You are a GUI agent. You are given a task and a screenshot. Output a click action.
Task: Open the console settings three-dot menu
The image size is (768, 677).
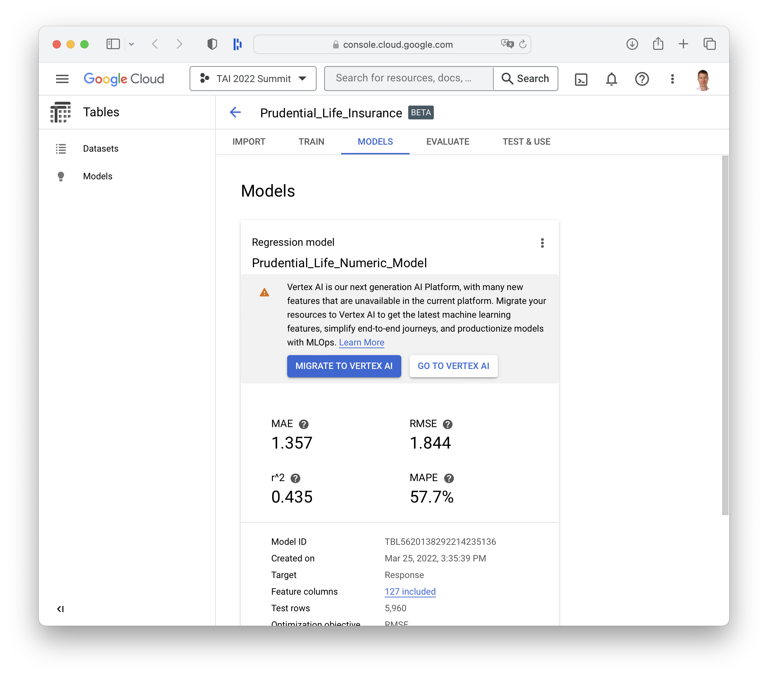tap(672, 79)
